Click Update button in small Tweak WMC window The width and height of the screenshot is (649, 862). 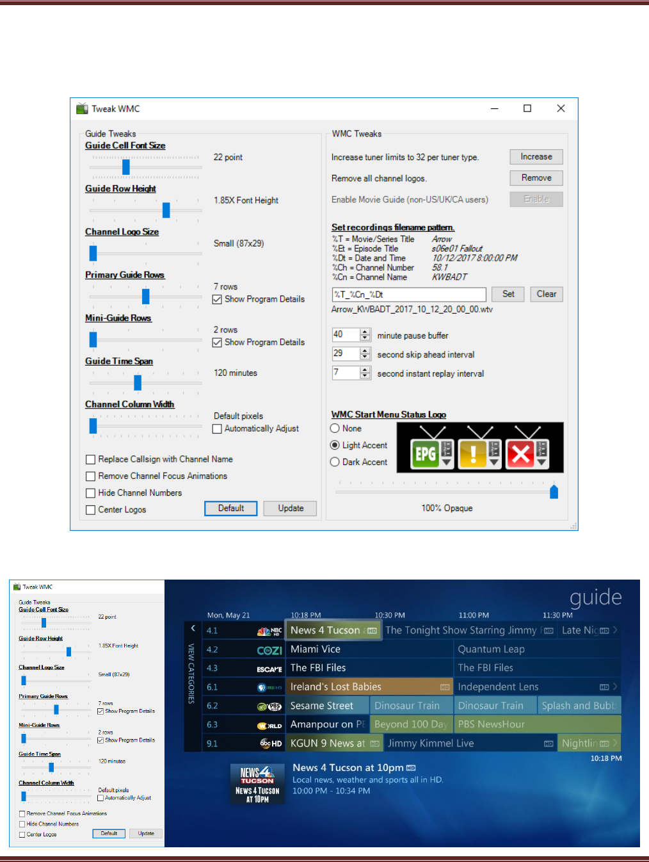coord(146,834)
